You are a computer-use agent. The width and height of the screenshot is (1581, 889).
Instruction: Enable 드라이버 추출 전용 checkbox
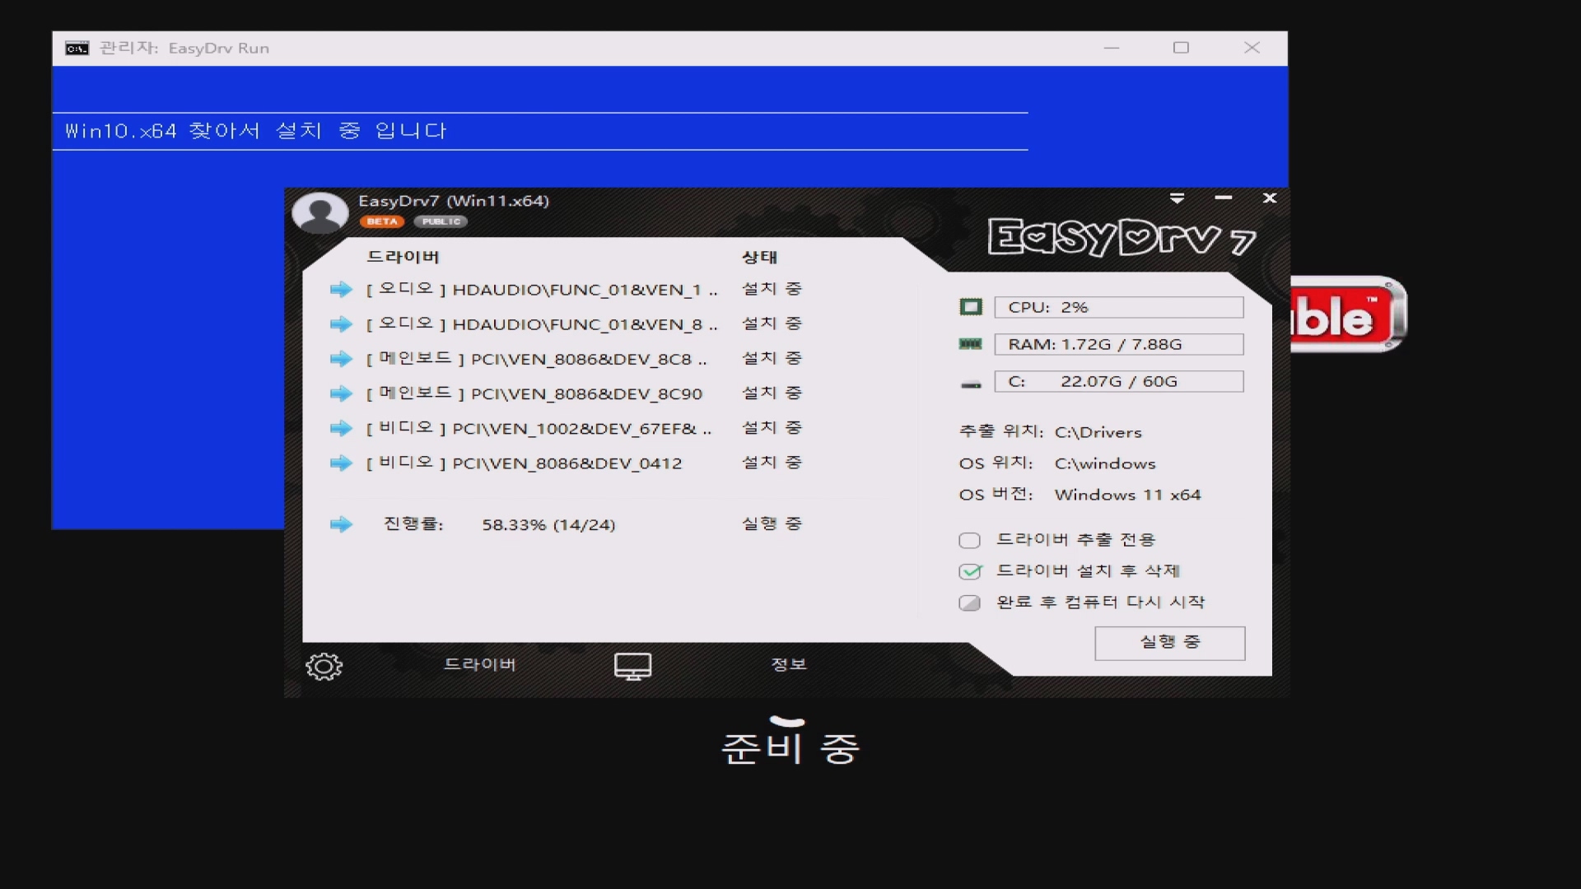(969, 540)
